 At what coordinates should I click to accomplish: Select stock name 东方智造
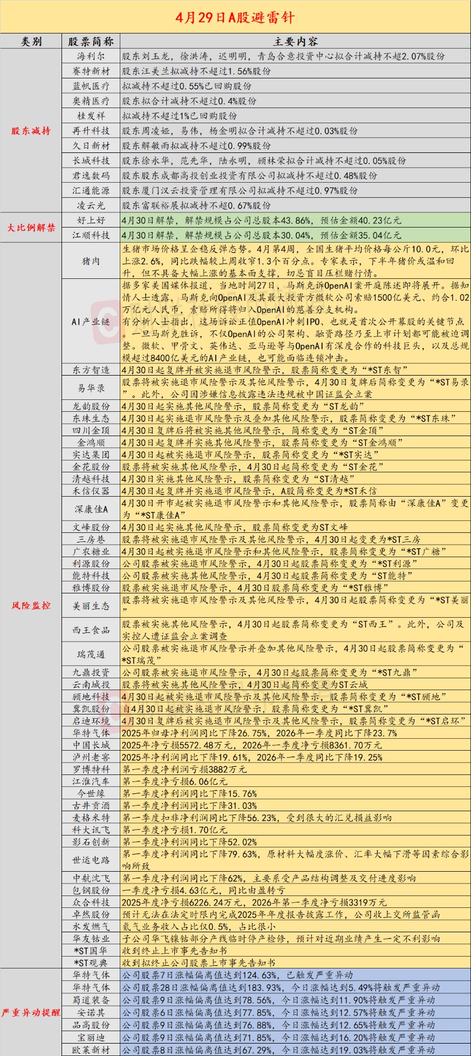91,370
